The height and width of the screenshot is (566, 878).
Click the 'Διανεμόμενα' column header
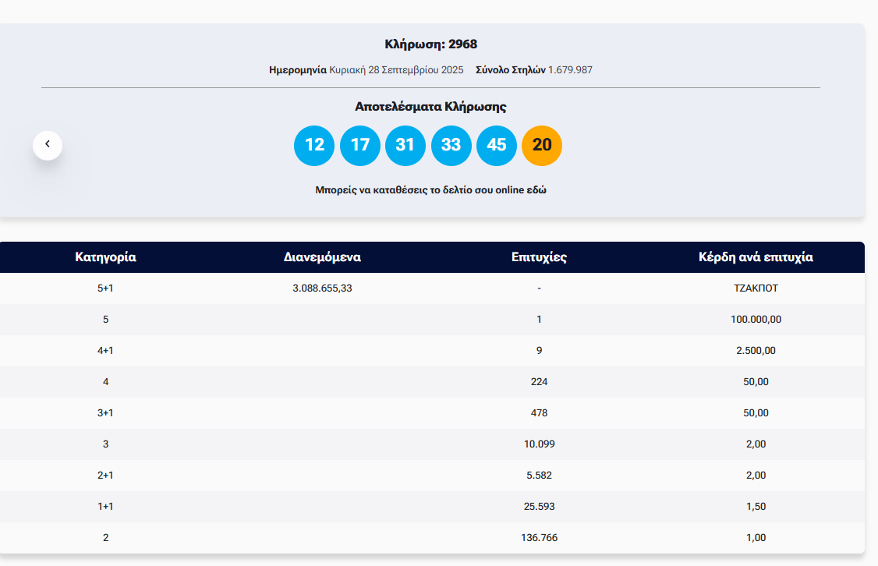(322, 257)
